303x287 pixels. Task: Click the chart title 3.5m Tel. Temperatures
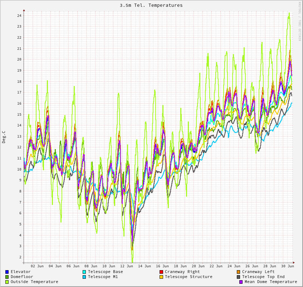coord(151,5)
